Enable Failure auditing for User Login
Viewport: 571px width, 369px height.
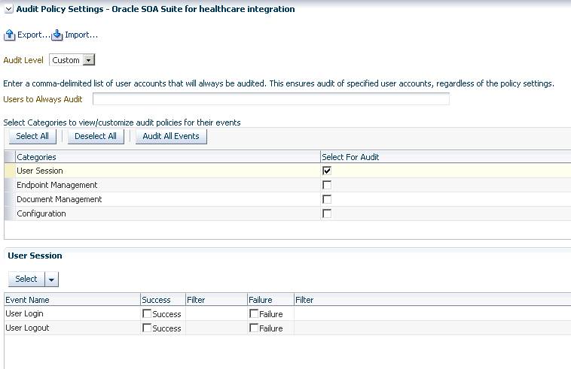254,313
